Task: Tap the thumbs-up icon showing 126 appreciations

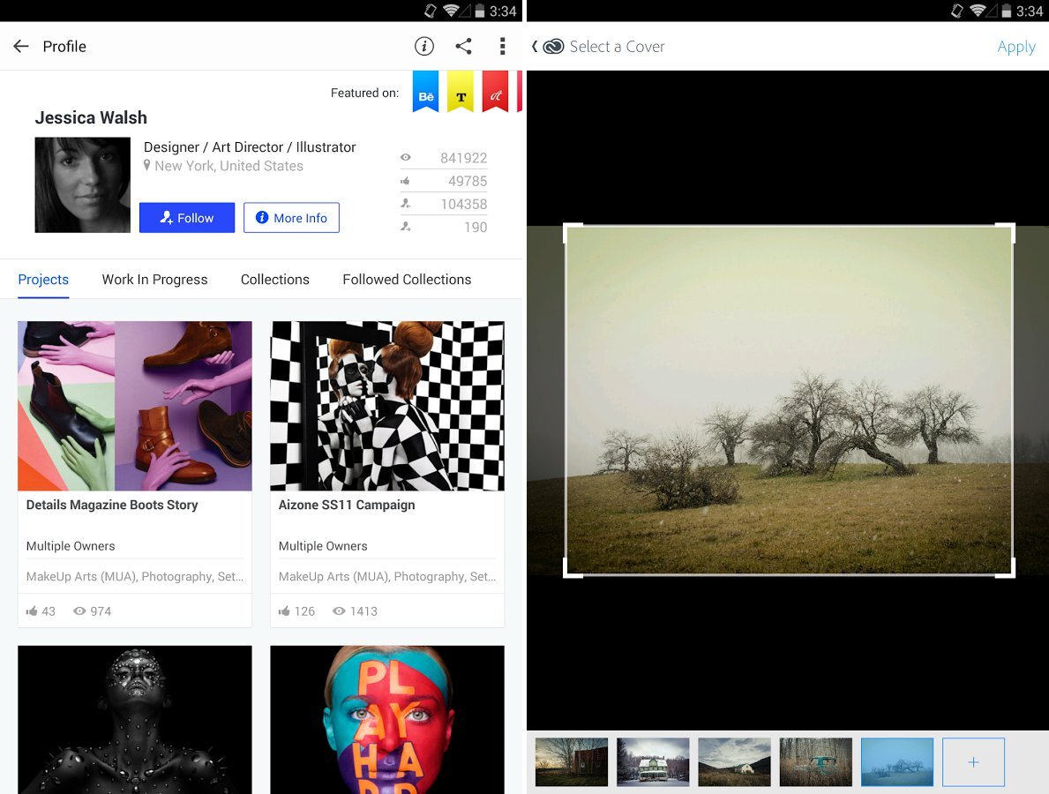Action: click(284, 610)
